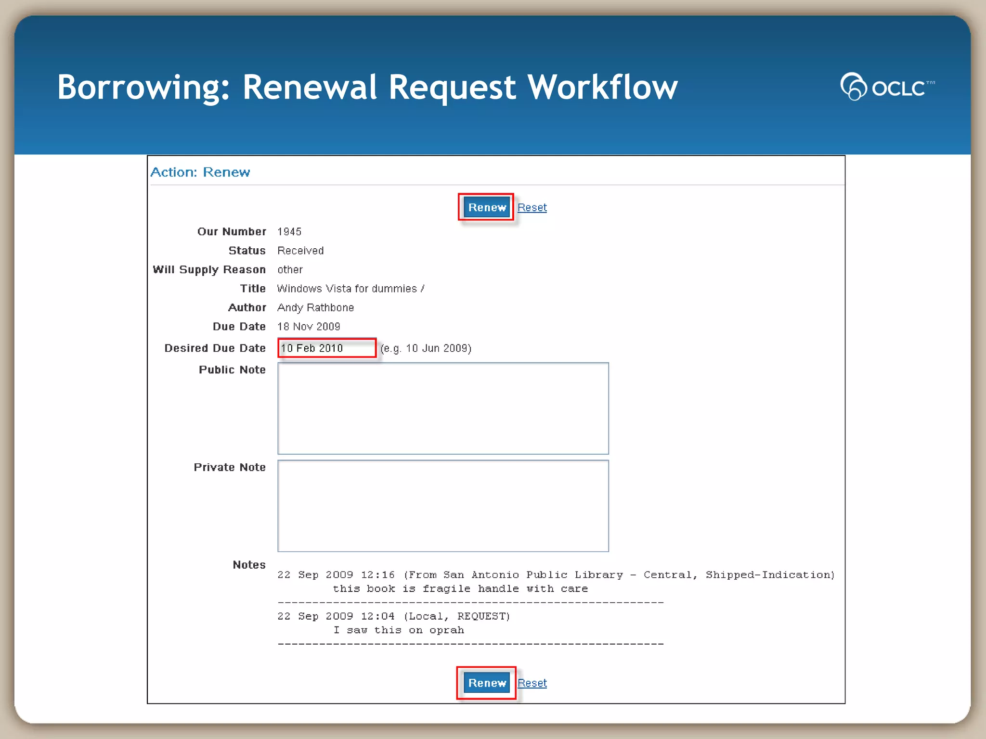Click the Our Number value '1945'

point(289,232)
